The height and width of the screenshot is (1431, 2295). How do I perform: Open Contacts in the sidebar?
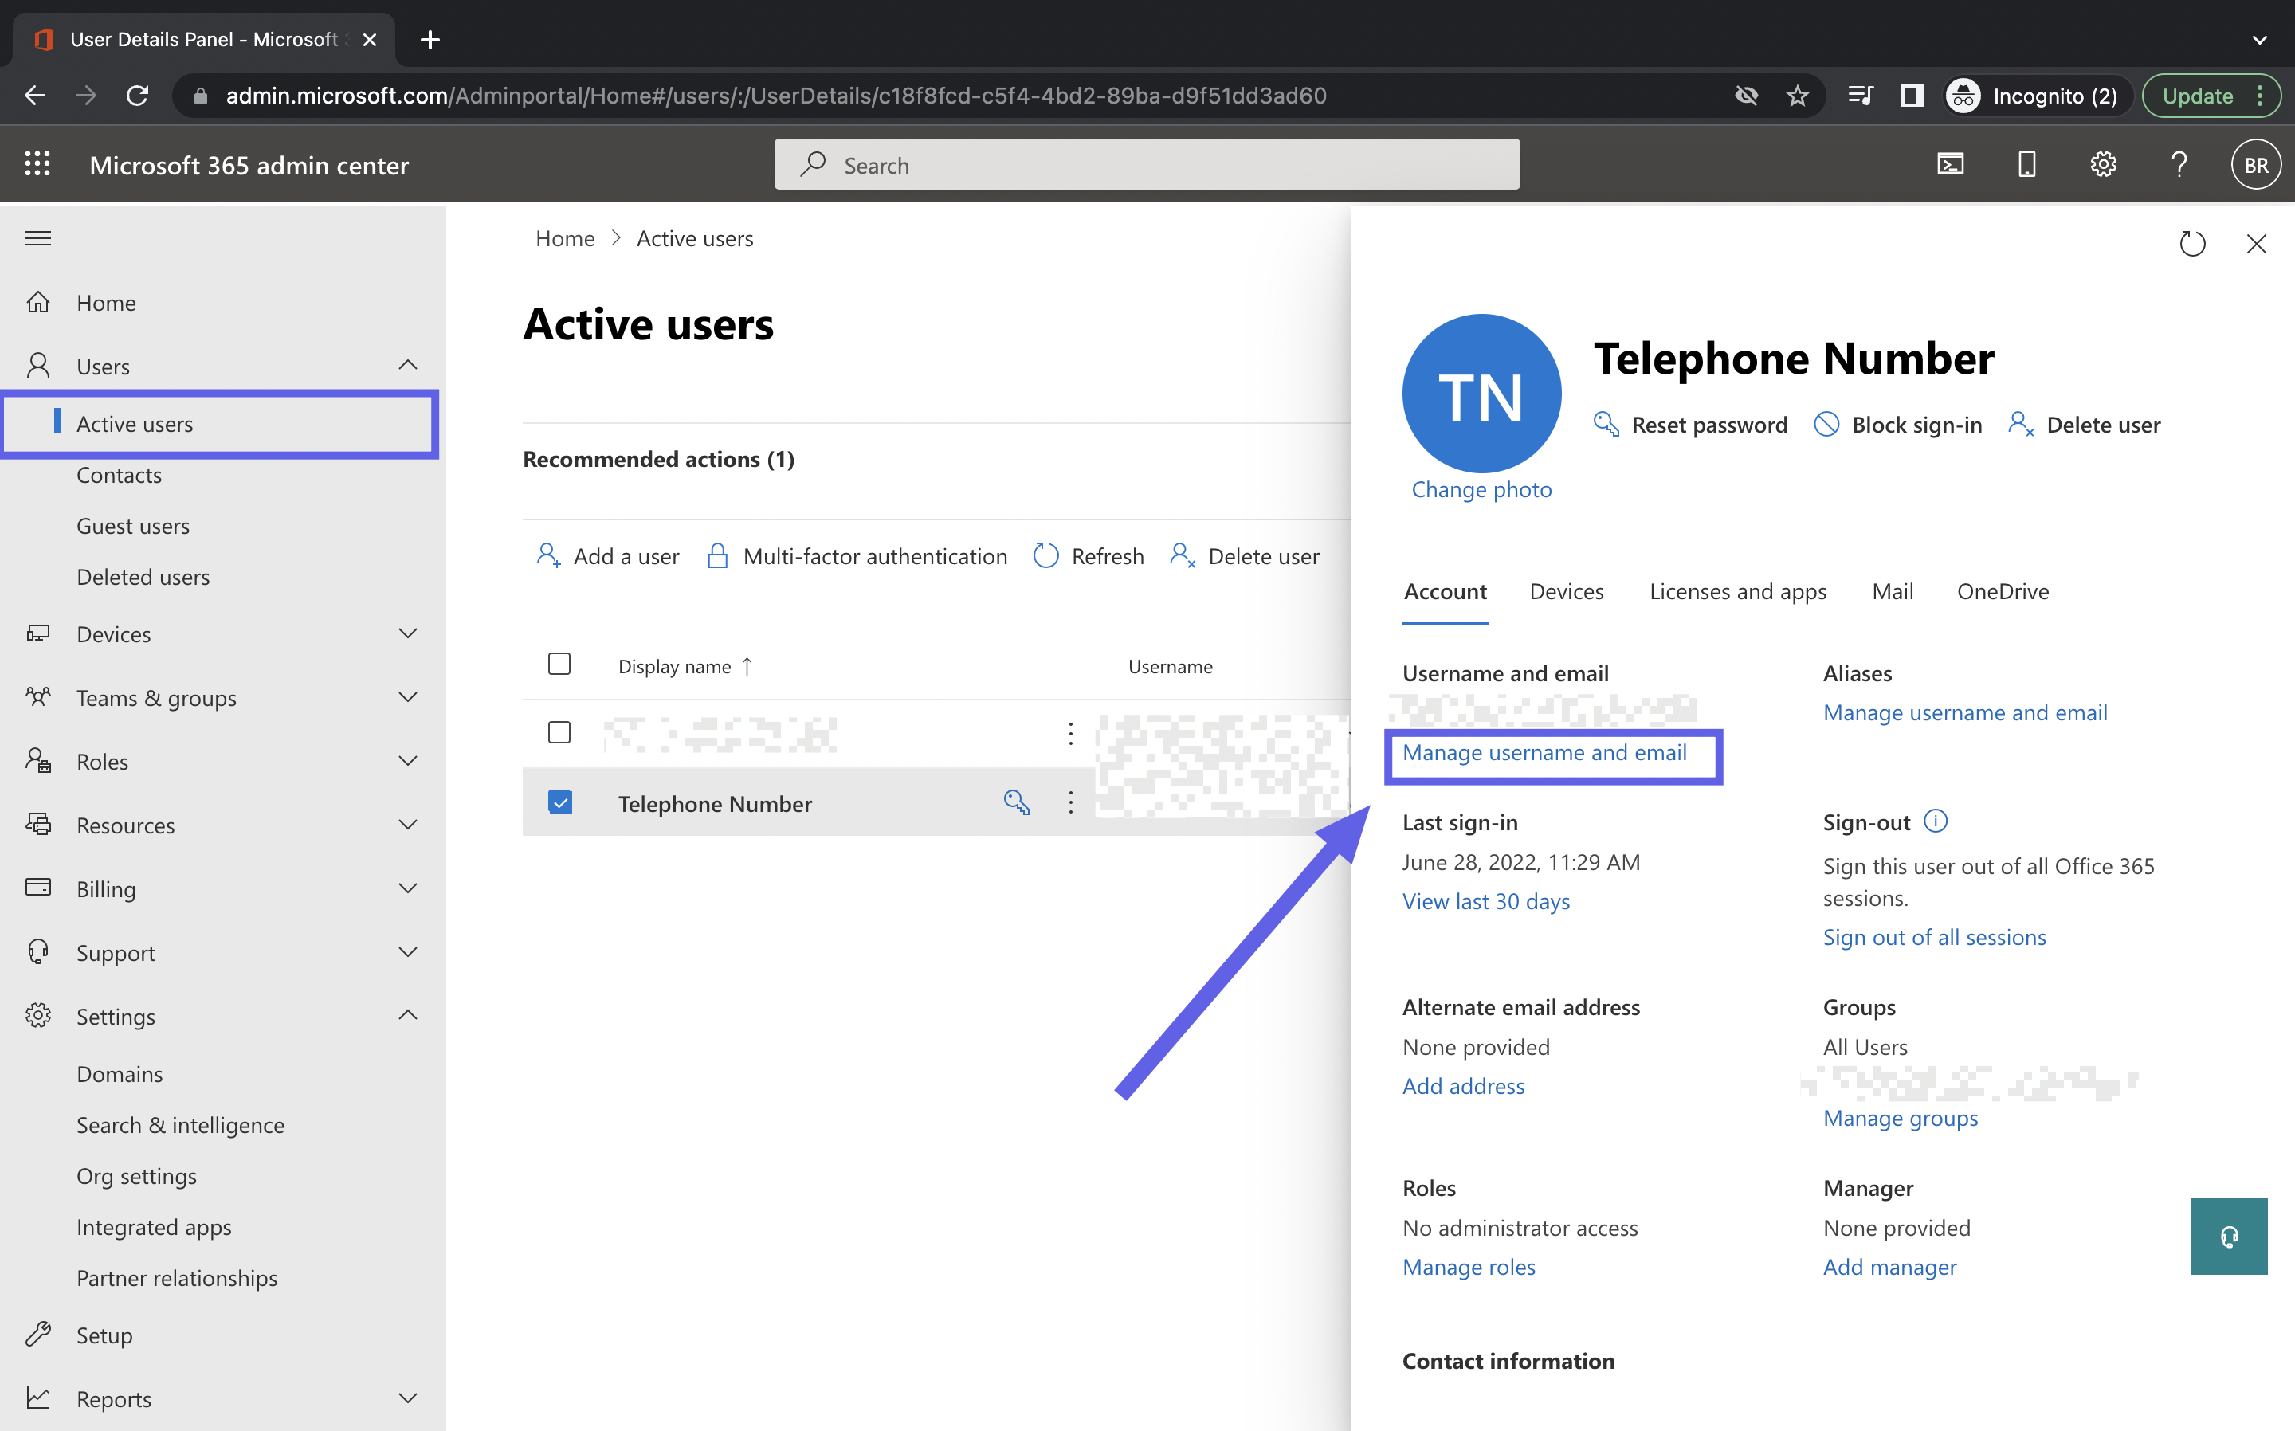click(120, 475)
